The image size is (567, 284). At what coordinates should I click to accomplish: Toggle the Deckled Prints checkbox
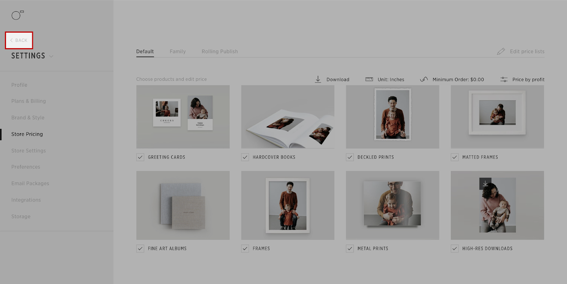point(350,157)
